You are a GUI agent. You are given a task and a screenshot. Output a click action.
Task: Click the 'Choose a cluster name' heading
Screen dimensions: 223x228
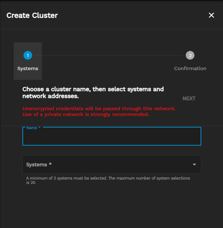point(93,89)
